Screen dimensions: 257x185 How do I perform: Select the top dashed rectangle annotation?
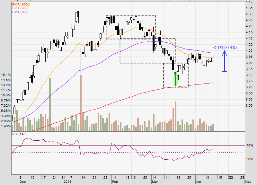coord(130,15)
